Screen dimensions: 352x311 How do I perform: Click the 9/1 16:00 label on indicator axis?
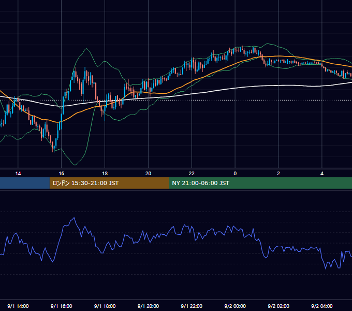coord(61,306)
